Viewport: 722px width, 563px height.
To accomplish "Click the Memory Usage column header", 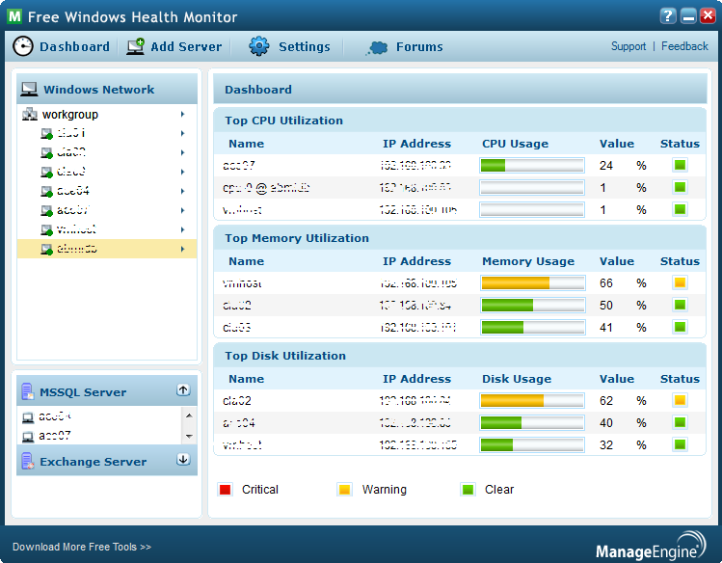I will pos(528,261).
